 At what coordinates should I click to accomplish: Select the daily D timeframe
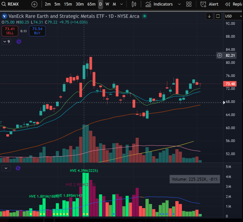pos(100,4)
